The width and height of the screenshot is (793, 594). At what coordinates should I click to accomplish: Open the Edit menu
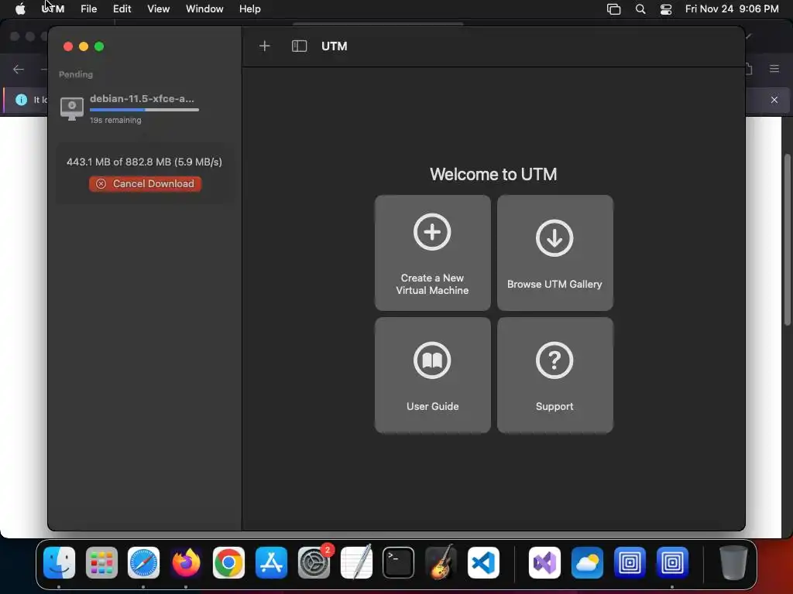(122, 9)
